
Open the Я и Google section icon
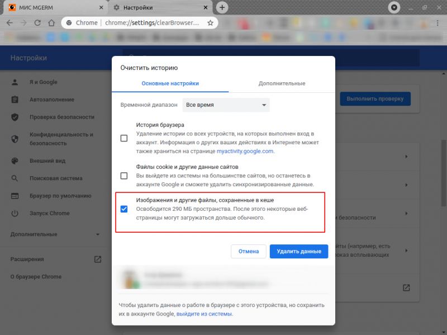13,82
